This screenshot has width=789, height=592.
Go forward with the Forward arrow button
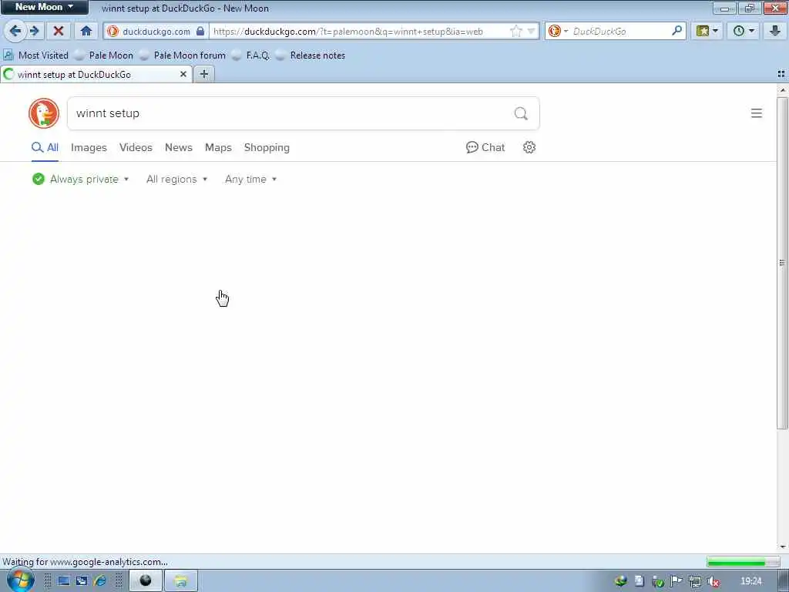click(34, 31)
